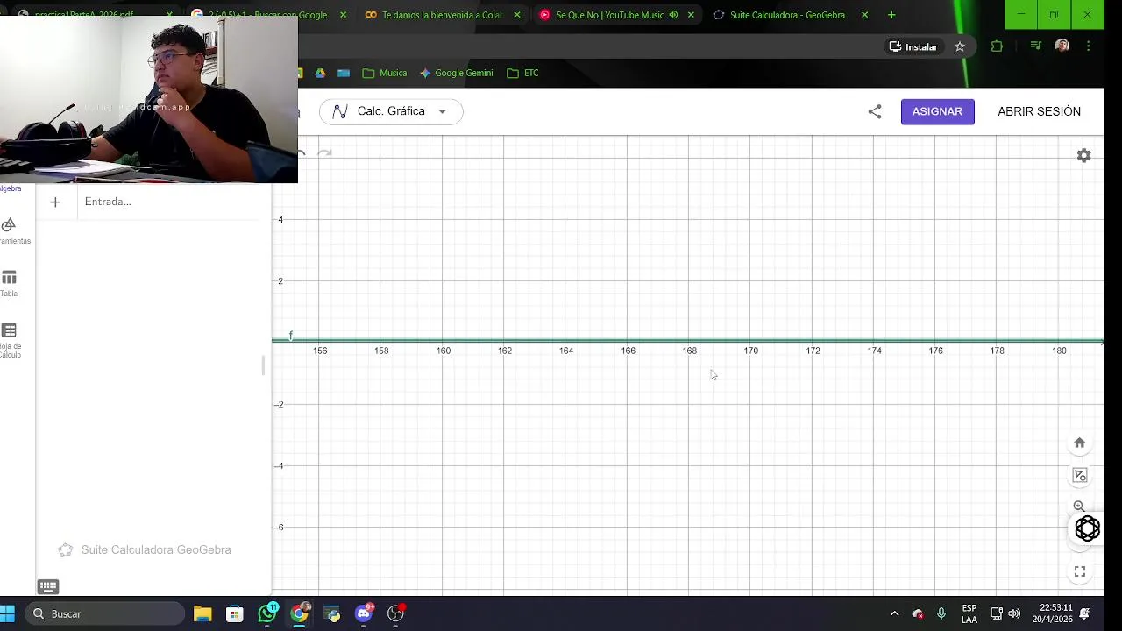
Task: Open GeoGebra settings gear in graph view
Action: 1084,155
